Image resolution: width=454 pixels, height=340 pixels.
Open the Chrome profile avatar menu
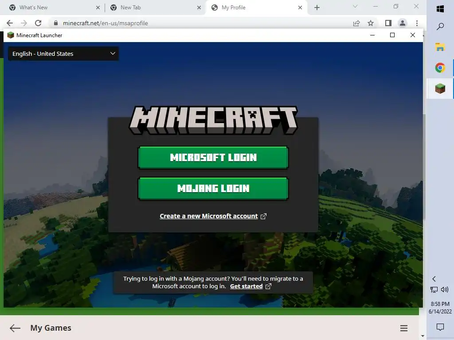pos(403,23)
